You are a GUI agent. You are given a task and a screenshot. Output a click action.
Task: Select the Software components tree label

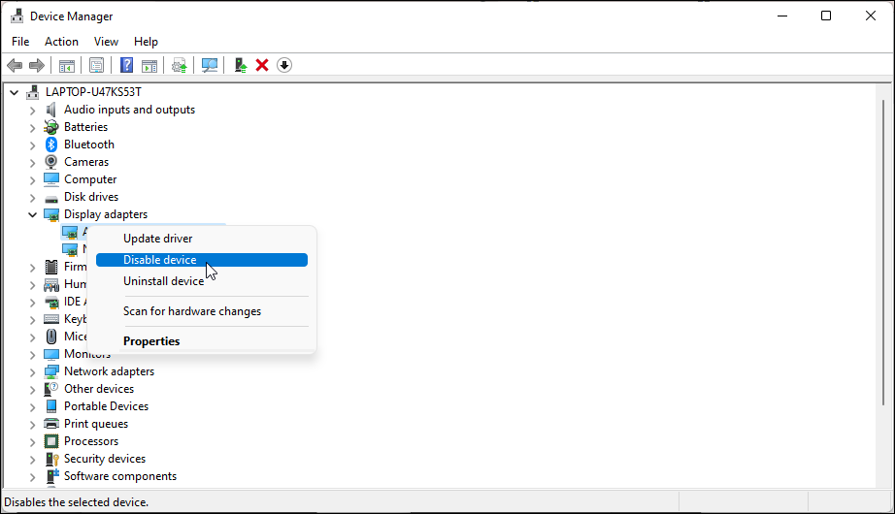120,476
